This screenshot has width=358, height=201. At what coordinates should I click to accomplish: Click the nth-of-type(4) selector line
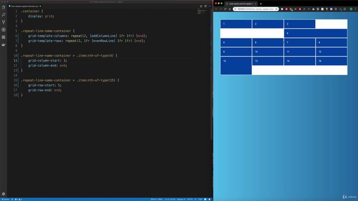pos(69,56)
